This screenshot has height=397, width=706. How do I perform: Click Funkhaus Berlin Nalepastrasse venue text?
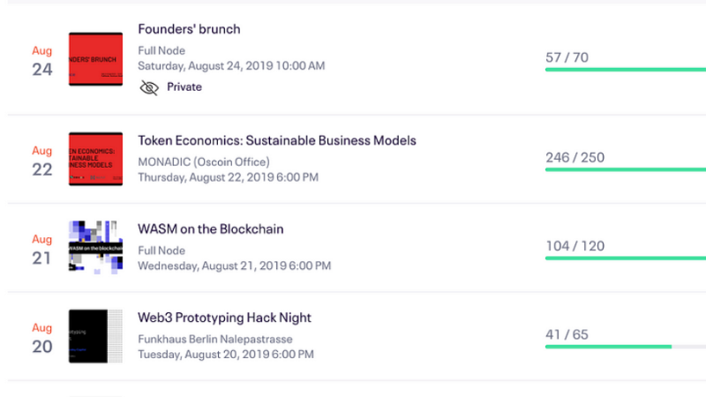coord(215,340)
